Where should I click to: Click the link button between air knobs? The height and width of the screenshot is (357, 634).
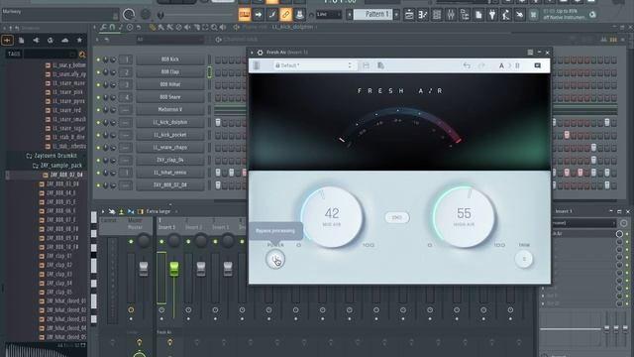click(x=396, y=217)
